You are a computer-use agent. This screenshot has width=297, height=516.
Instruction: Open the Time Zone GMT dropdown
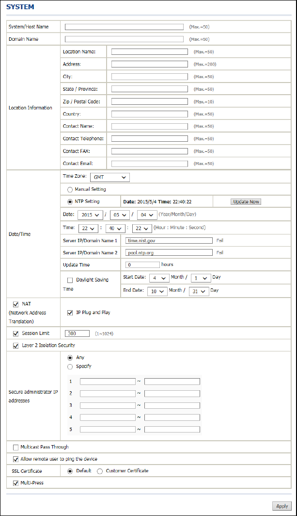(109, 177)
